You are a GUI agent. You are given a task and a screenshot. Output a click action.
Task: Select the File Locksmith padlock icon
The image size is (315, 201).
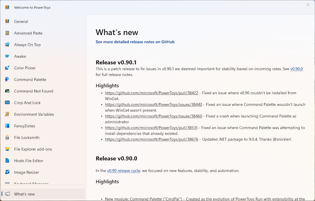point(7,137)
